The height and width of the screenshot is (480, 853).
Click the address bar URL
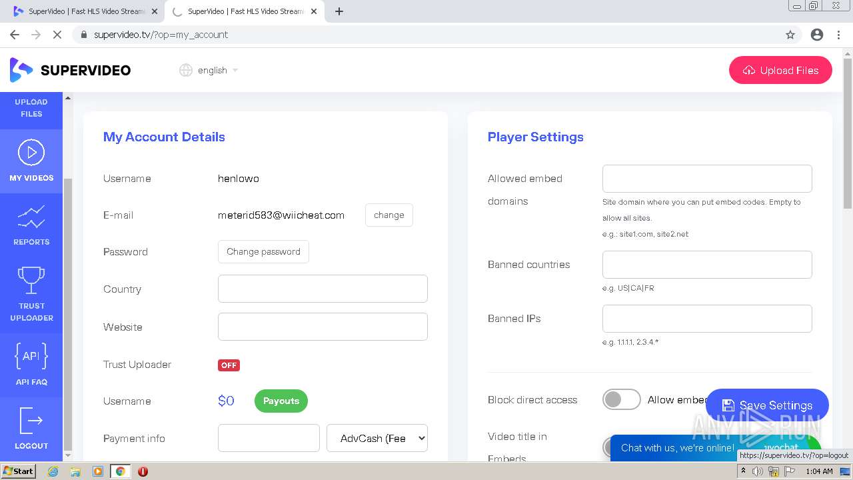[x=161, y=35]
